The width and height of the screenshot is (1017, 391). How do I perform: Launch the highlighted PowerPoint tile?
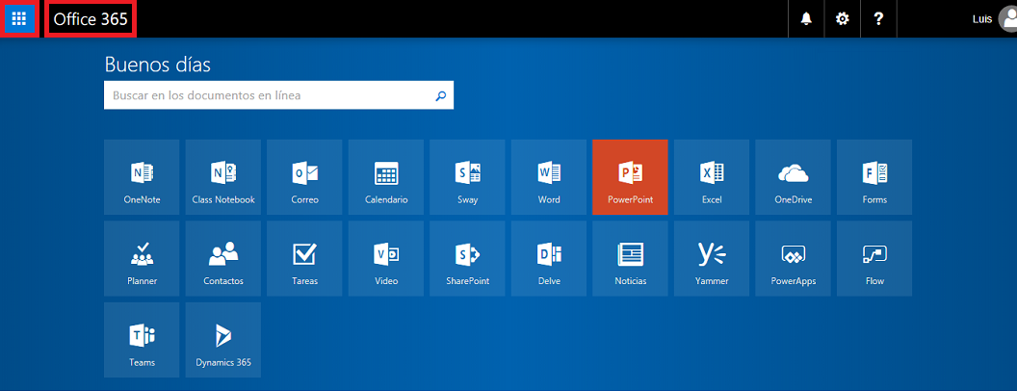click(x=630, y=176)
